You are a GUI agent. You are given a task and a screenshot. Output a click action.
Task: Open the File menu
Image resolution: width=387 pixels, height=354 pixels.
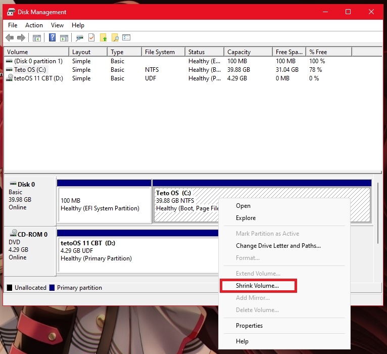click(13, 25)
